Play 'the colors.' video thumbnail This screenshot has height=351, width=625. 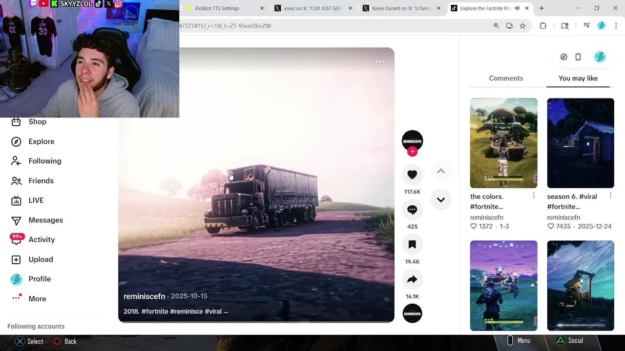503,143
